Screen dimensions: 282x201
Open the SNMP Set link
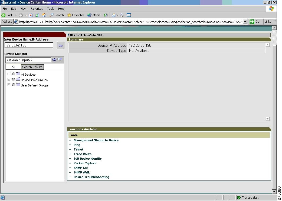click(81, 168)
